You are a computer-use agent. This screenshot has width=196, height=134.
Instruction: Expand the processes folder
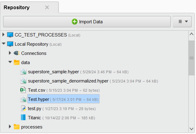(x=10, y=127)
